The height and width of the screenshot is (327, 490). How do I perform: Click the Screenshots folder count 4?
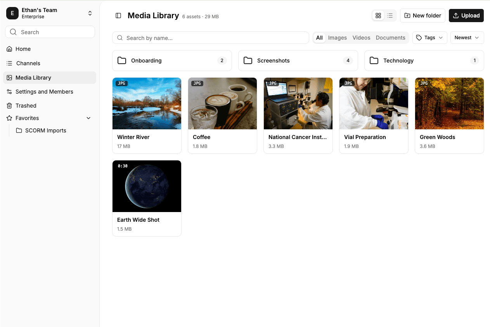348,61
